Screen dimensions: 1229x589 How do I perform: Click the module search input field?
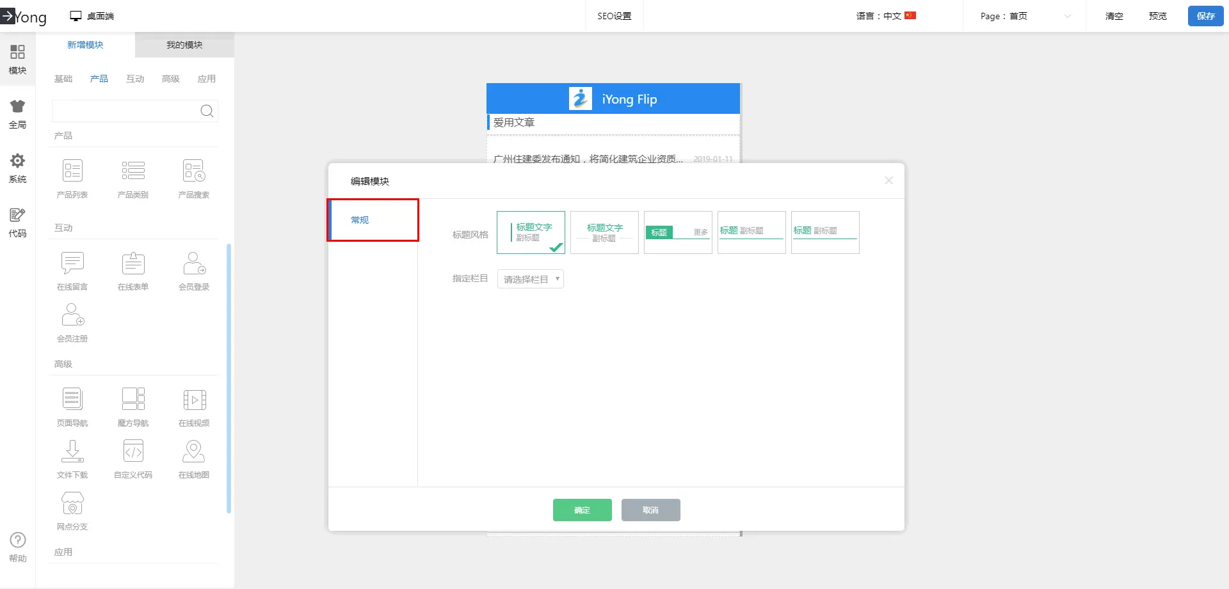pyautogui.click(x=125, y=111)
